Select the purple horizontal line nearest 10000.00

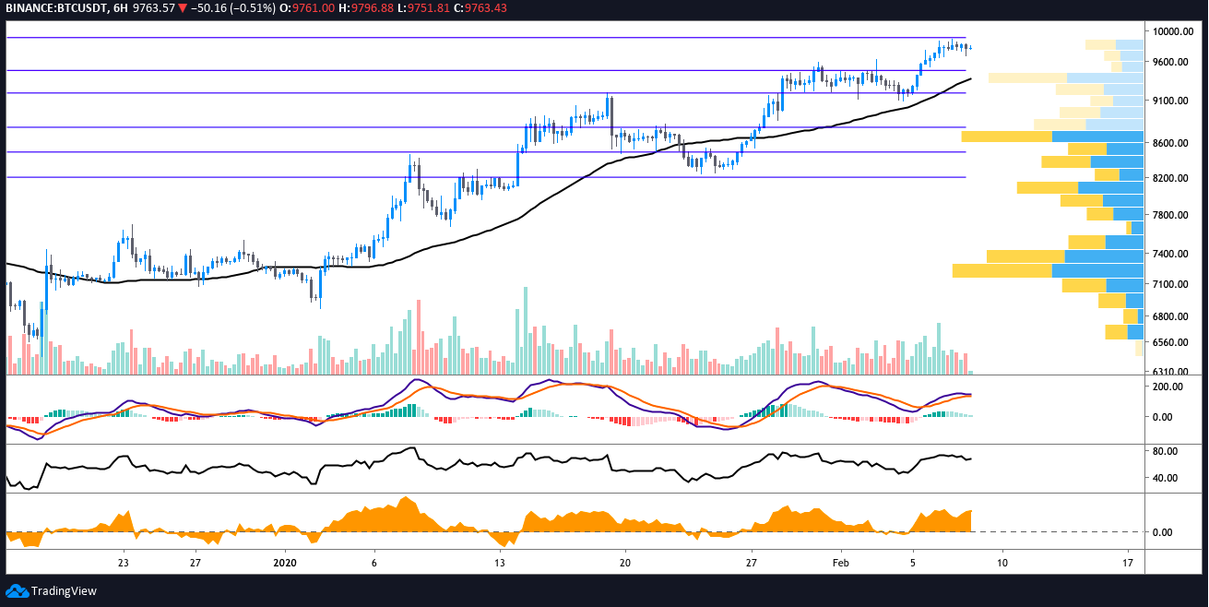[486, 38]
